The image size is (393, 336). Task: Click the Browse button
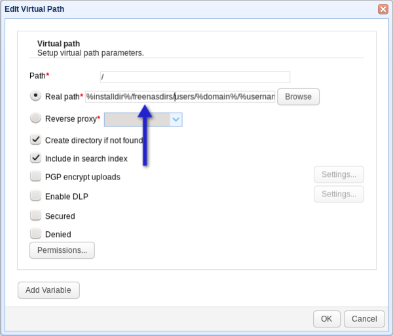tap(298, 97)
